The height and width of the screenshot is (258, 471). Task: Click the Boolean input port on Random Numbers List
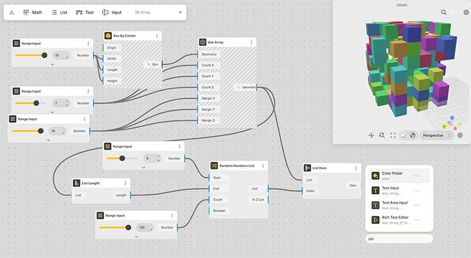[210, 210]
